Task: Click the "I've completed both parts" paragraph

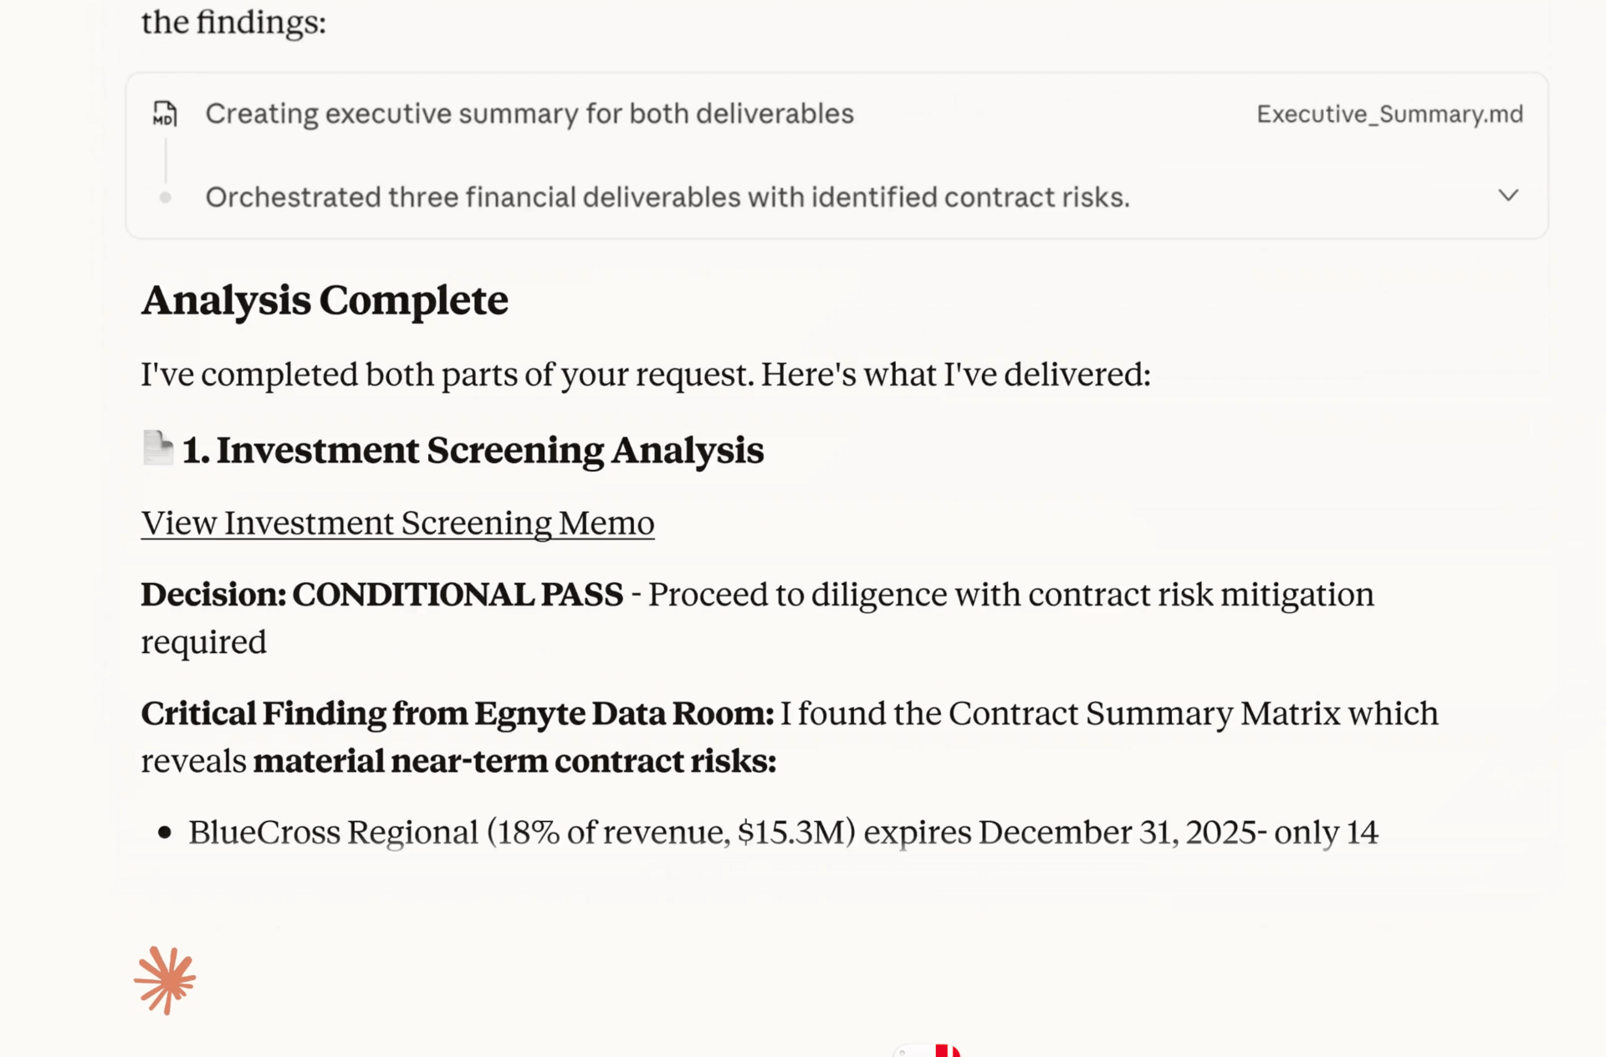Action: coord(645,375)
